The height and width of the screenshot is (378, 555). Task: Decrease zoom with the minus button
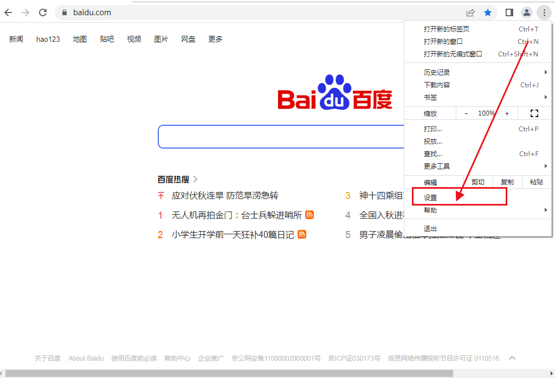coord(466,113)
